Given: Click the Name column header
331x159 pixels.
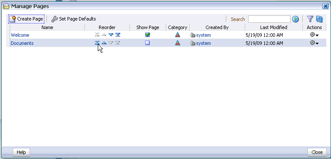Looking at the screenshot, I should pos(47,27).
